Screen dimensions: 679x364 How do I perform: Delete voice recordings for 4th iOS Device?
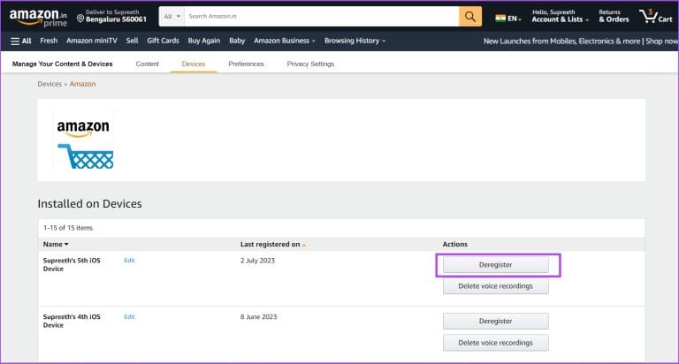tap(495, 343)
